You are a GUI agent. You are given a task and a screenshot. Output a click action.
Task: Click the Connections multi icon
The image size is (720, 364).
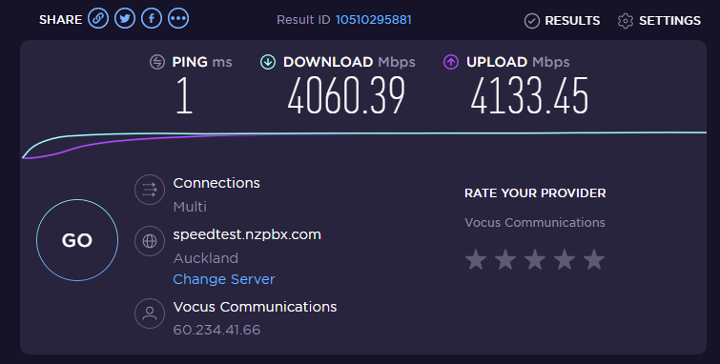point(150,190)
